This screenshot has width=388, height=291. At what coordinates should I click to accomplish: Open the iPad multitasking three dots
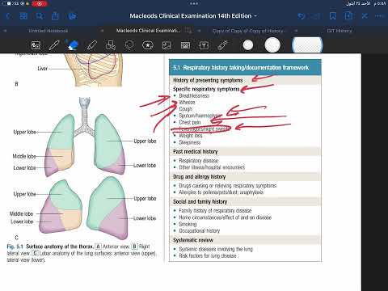tap(194, 4)
